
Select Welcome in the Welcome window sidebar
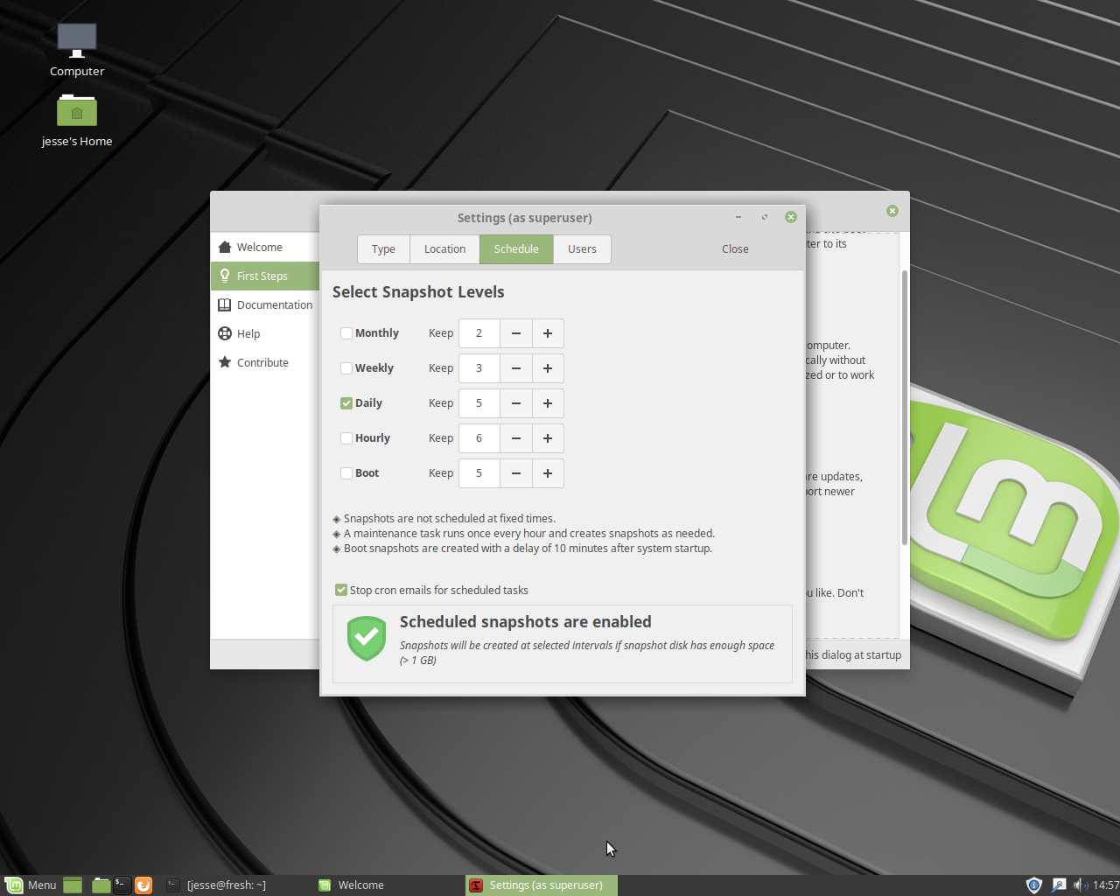pyautogui.click(x=265, y=248)
